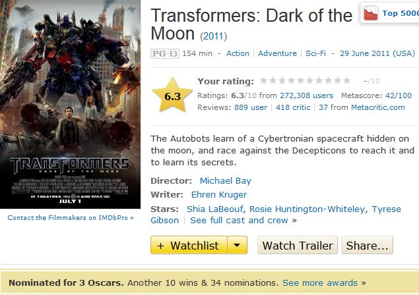Click the Top 5000 chart icon

(371, 14)
